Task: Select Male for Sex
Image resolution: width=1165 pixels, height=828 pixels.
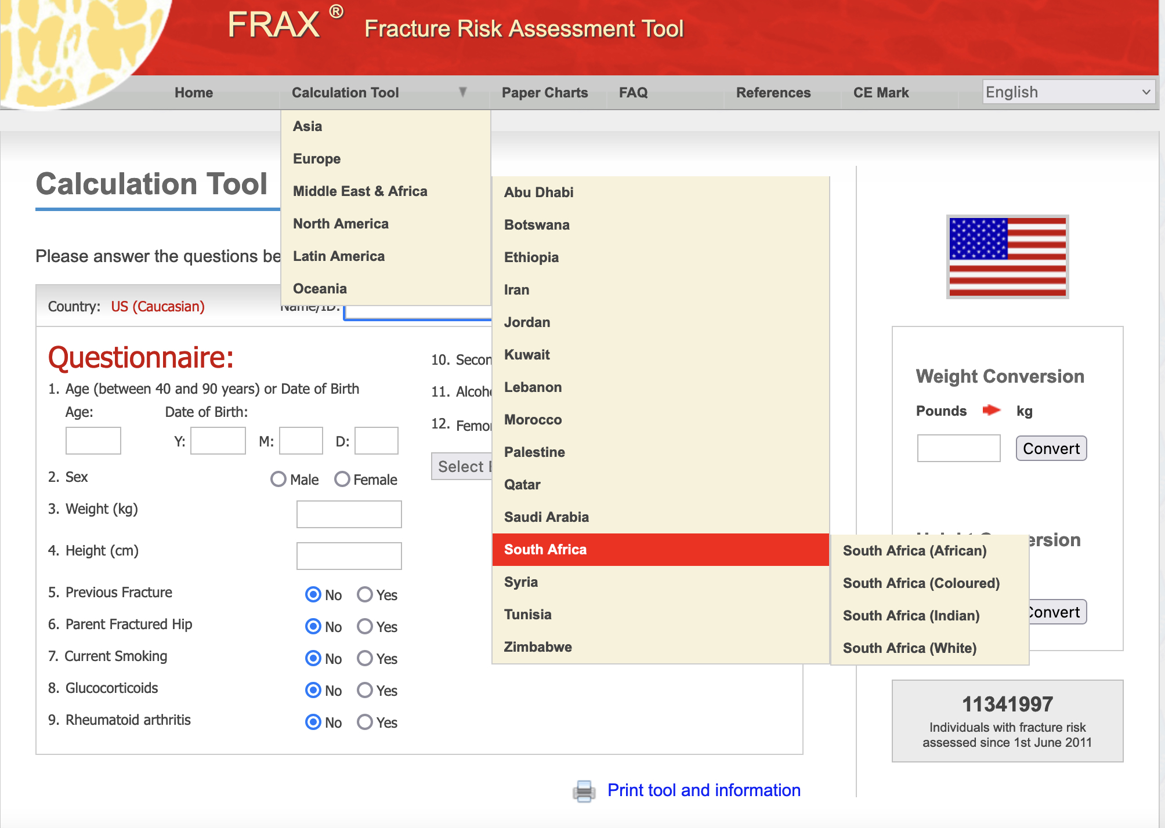Action: pos(278,479)
